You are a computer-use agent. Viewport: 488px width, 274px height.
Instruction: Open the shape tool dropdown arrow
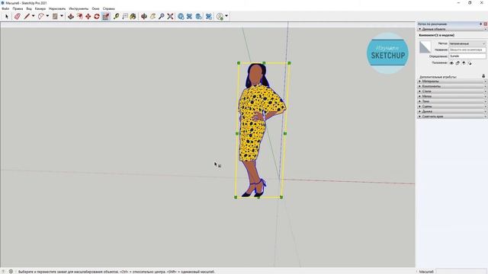pos(62,16)
